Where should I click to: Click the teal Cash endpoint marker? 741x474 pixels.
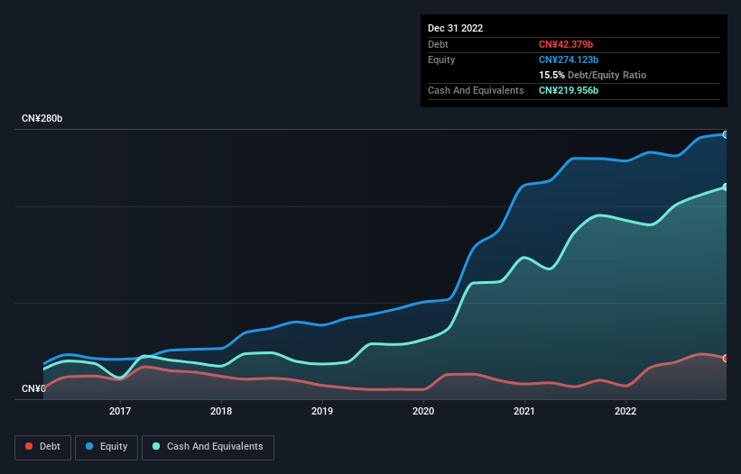pos(726,187)
